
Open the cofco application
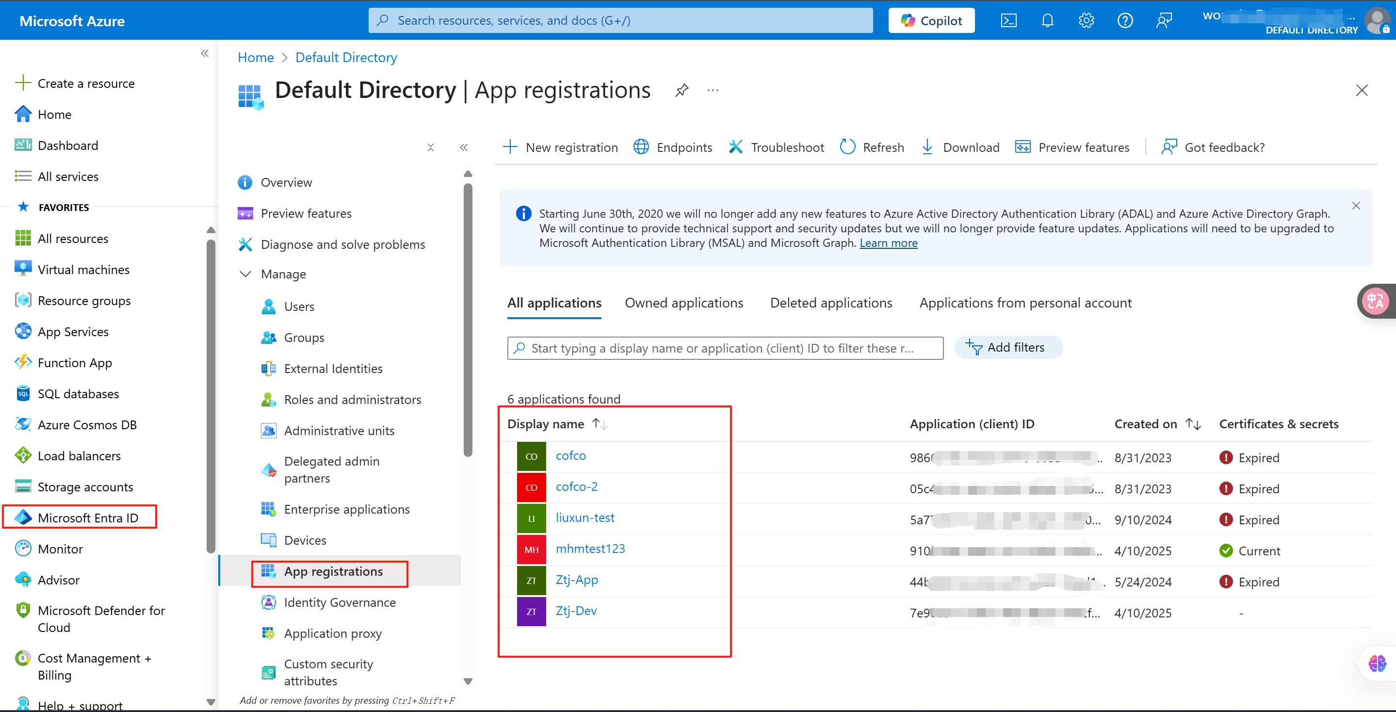point(570,456)
